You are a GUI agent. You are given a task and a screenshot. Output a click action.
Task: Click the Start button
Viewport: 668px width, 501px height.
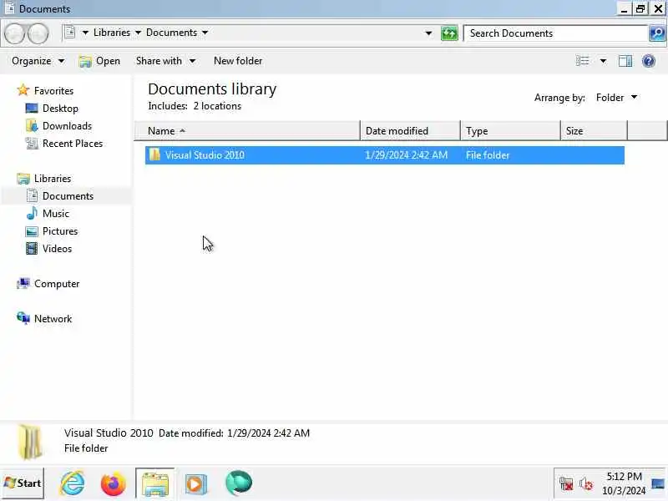point(23,483)
